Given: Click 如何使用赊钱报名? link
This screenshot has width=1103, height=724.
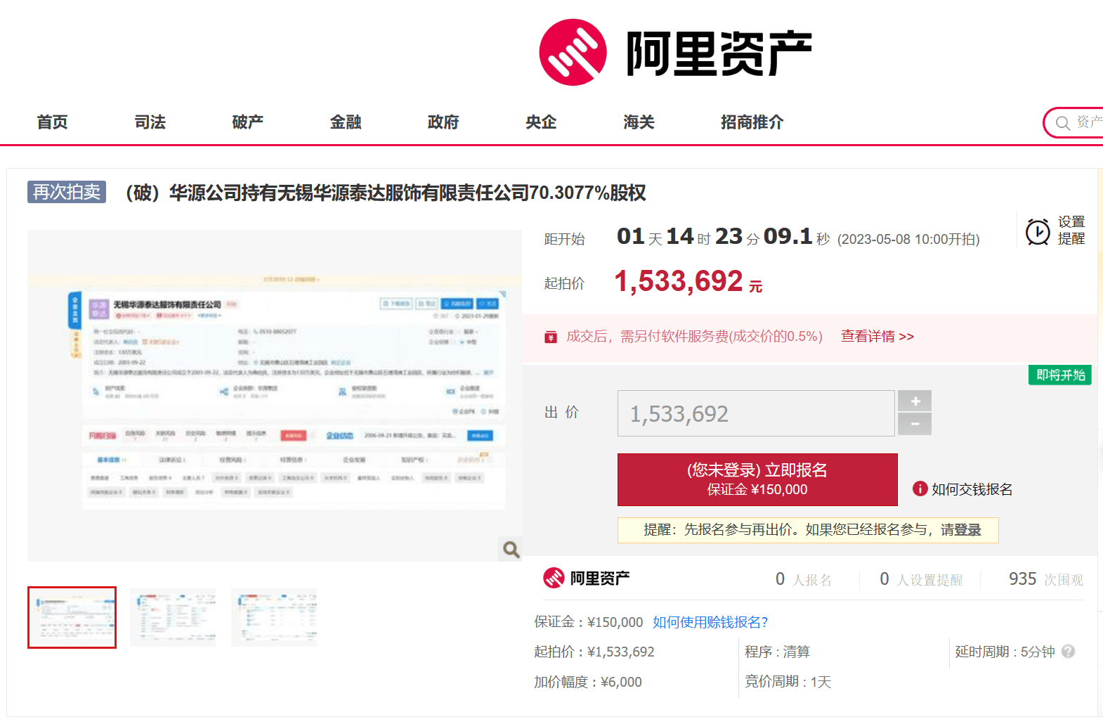Looking at the screenshot, I should (710, 622).
